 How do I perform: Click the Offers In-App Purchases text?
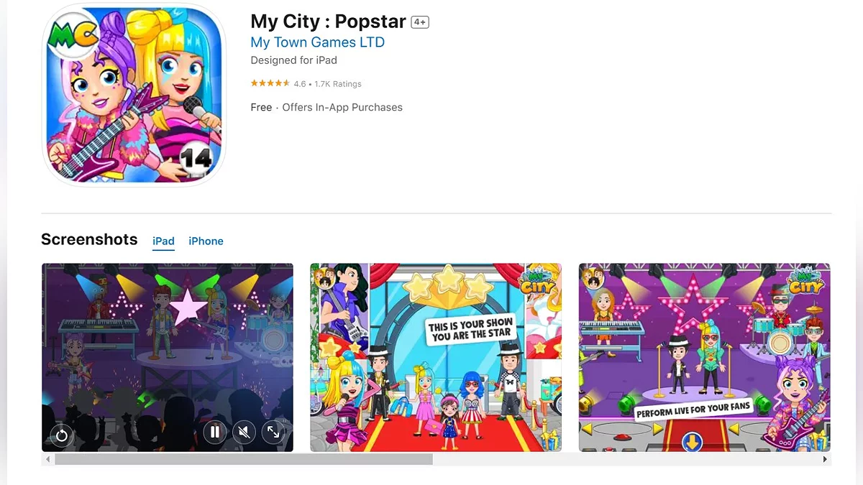[342, 107]
